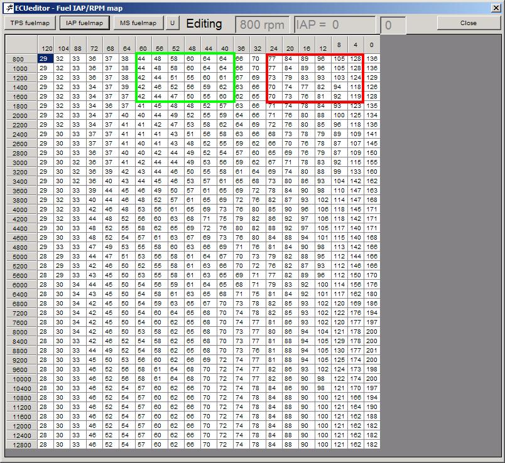Select cell 123 in the 1800 rpm row
Viewport: 505px width, 463px height.
(x=356, y=106)
